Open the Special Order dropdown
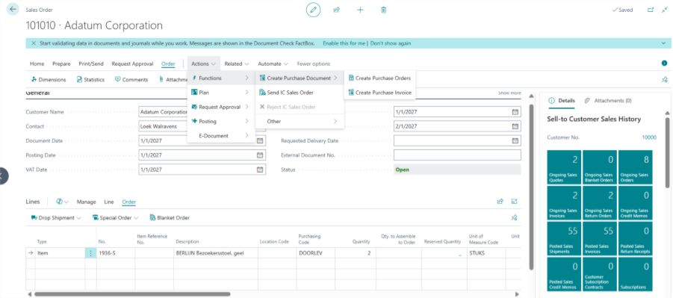The width and height of the screenshot is (673, 298). click(x=116, y=217)
